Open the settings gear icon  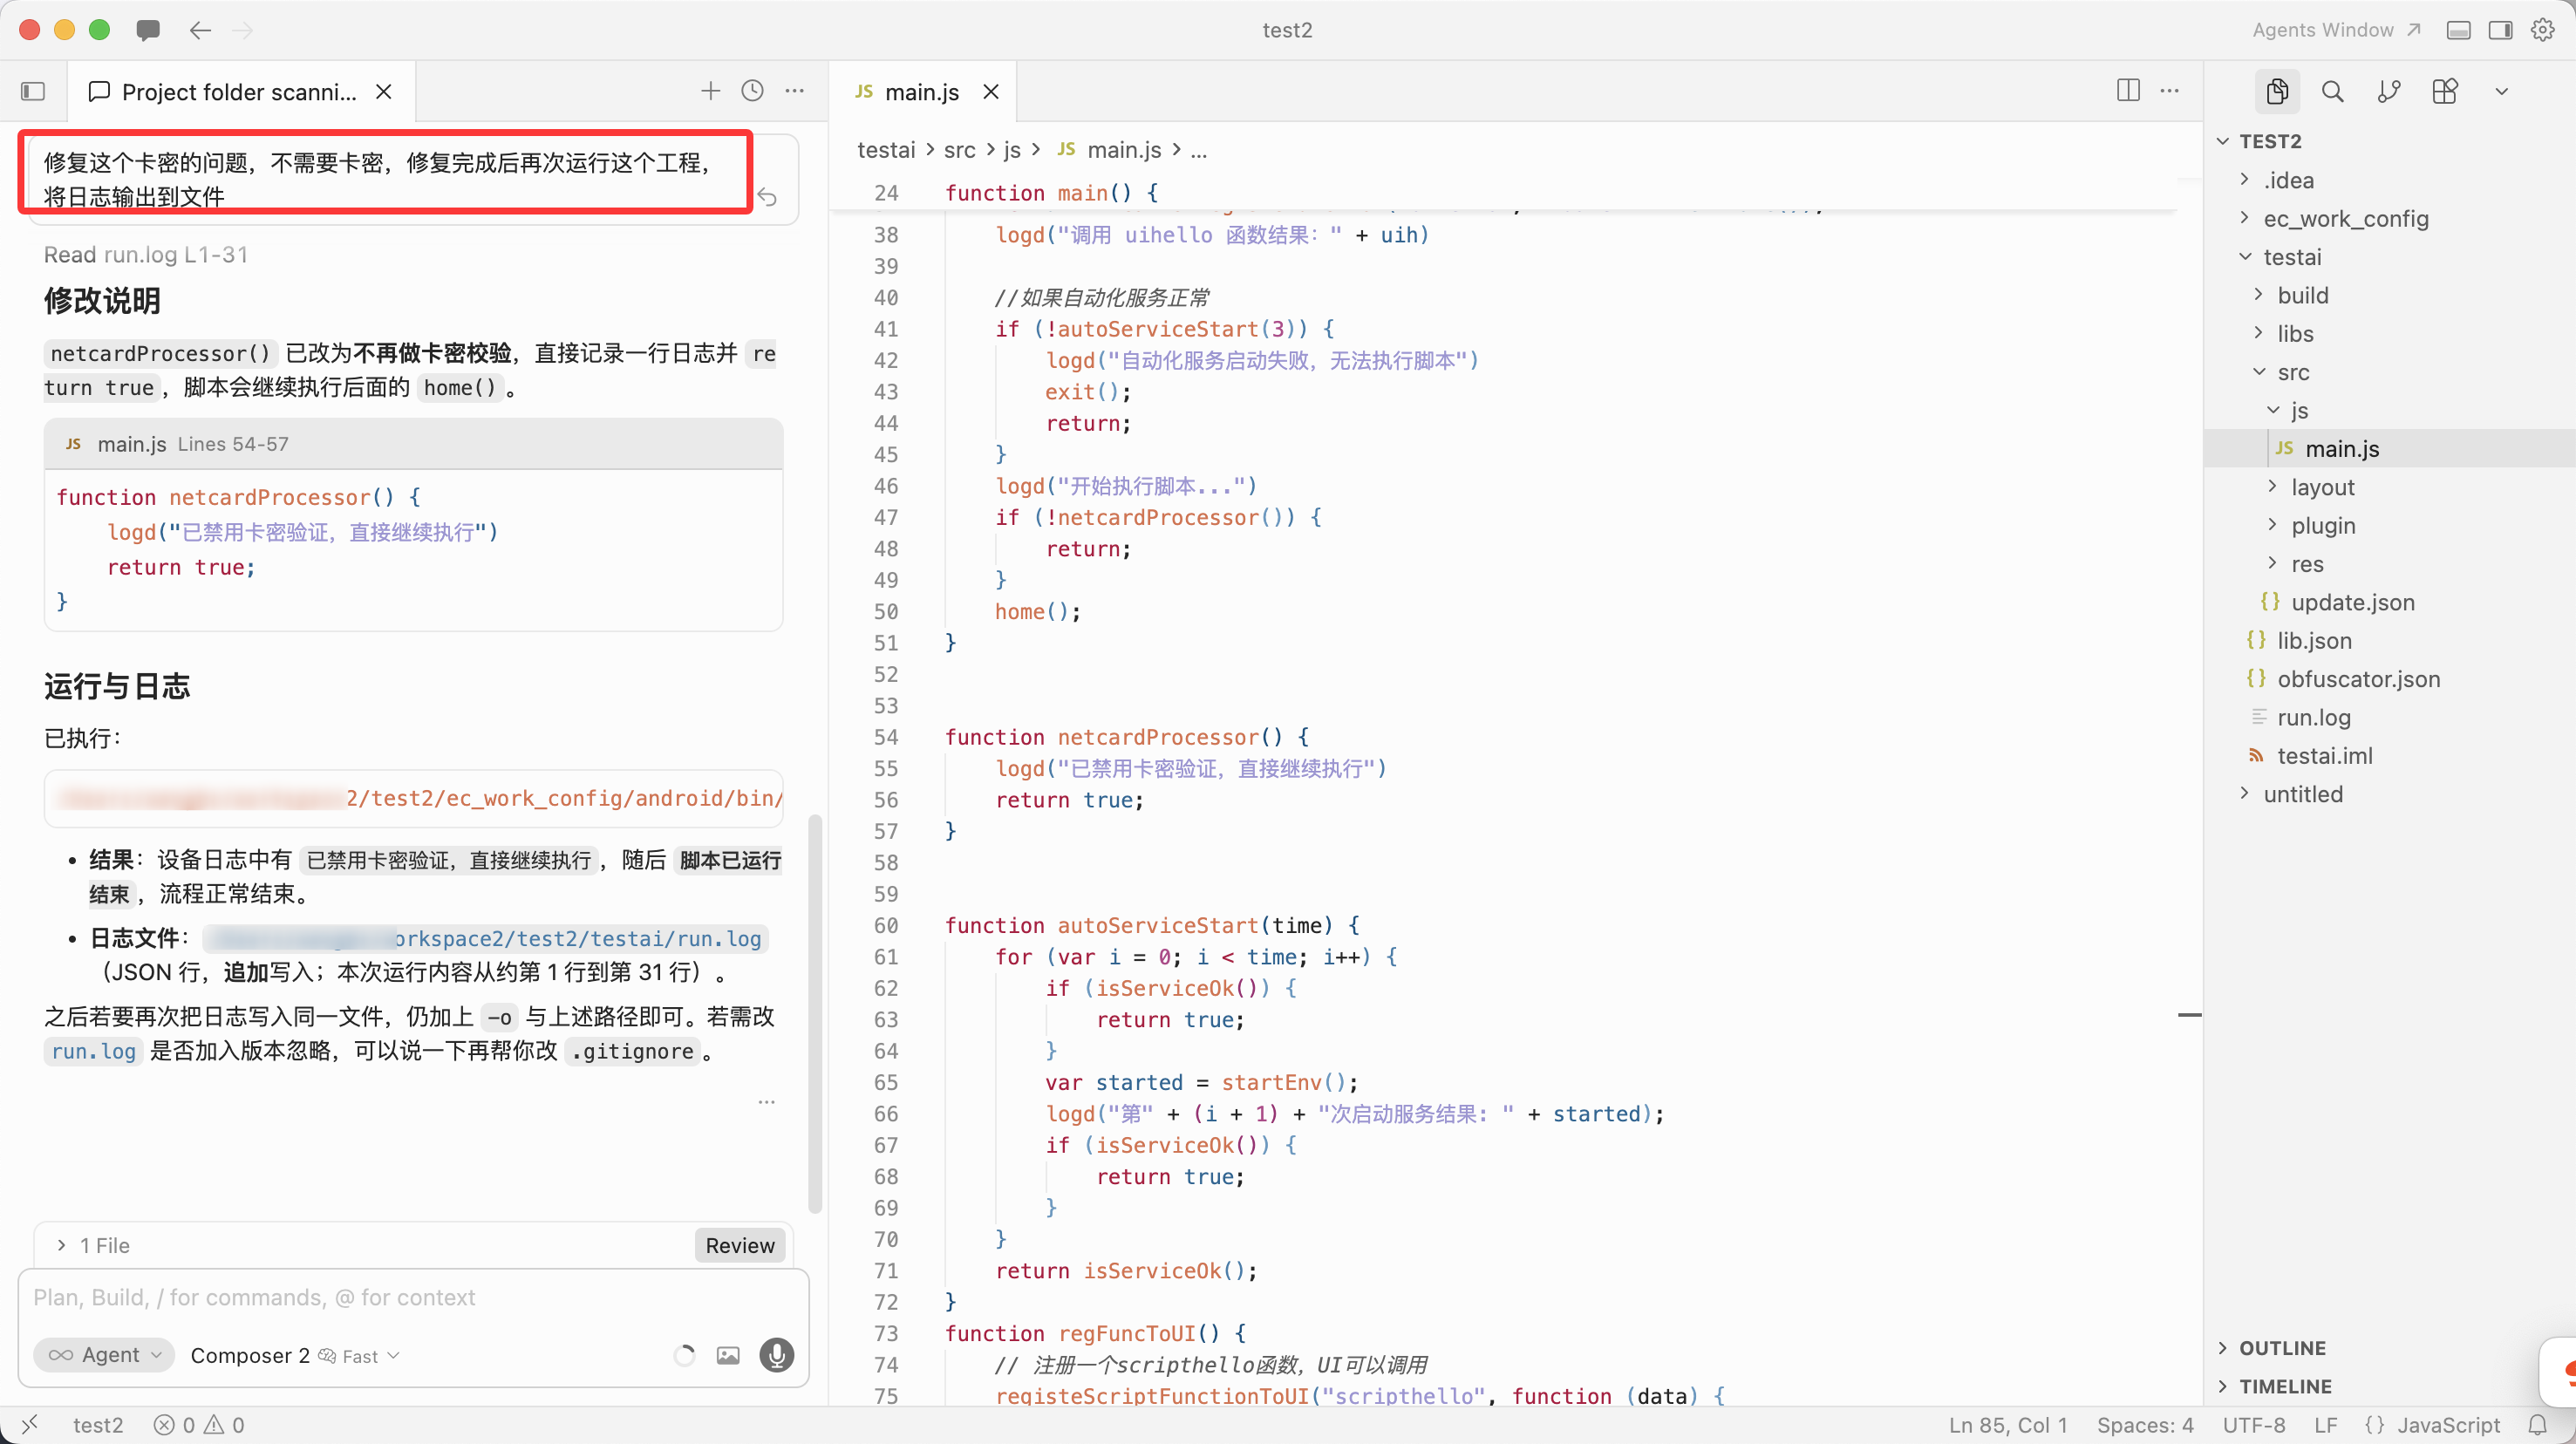pyautogui.click(x=2542, y=30)
